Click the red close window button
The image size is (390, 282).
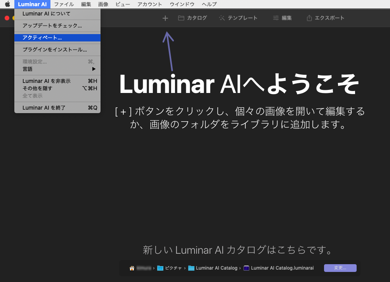pos(7,18)
